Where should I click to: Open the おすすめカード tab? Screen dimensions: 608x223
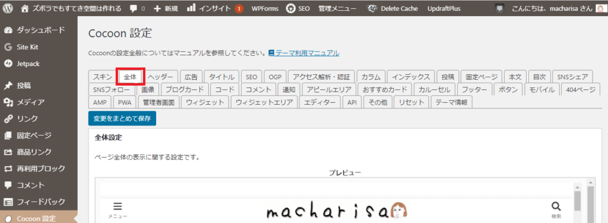385,89
